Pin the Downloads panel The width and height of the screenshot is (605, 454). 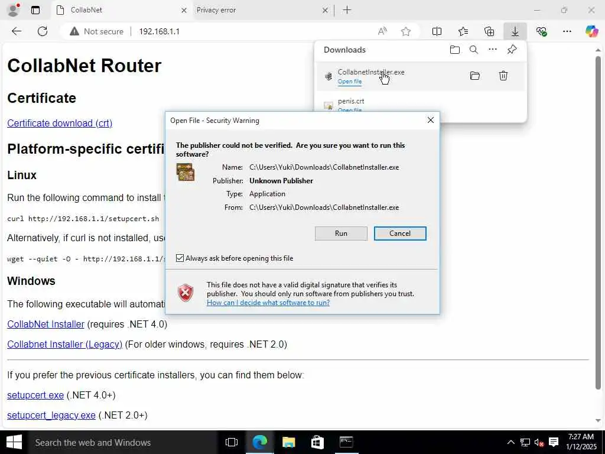click(512, 50)
